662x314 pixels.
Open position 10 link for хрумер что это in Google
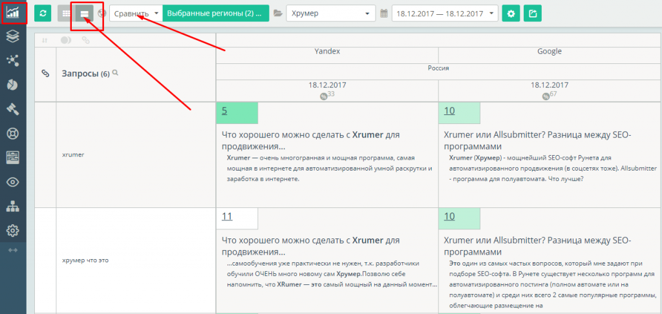point(449,216)
